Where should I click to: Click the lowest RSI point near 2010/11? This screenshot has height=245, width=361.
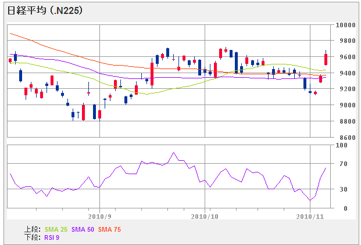[310, 200]
